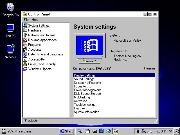Open the Help menu
The image size is (180, 135).
click(35, 20)
